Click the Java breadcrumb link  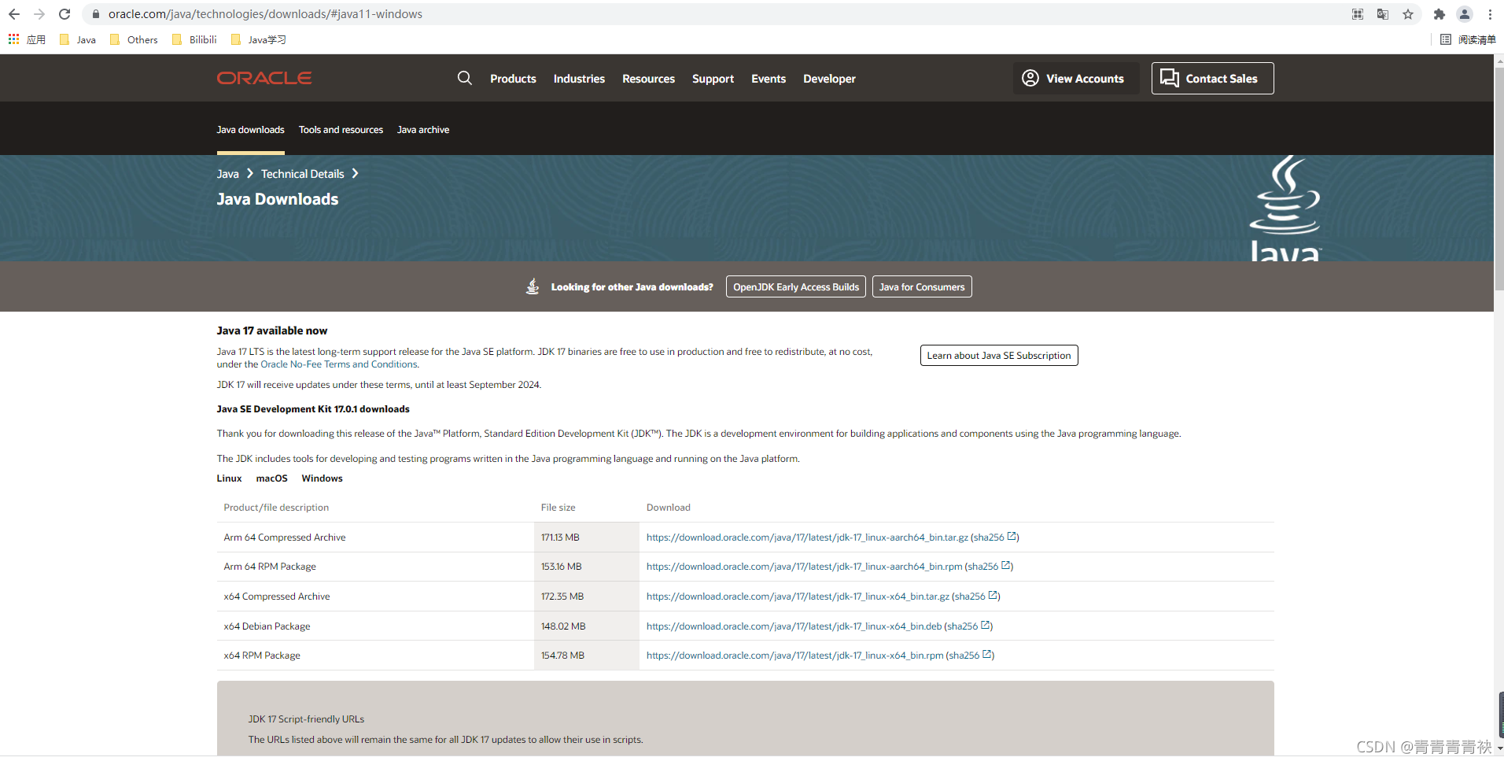(227, 174)
